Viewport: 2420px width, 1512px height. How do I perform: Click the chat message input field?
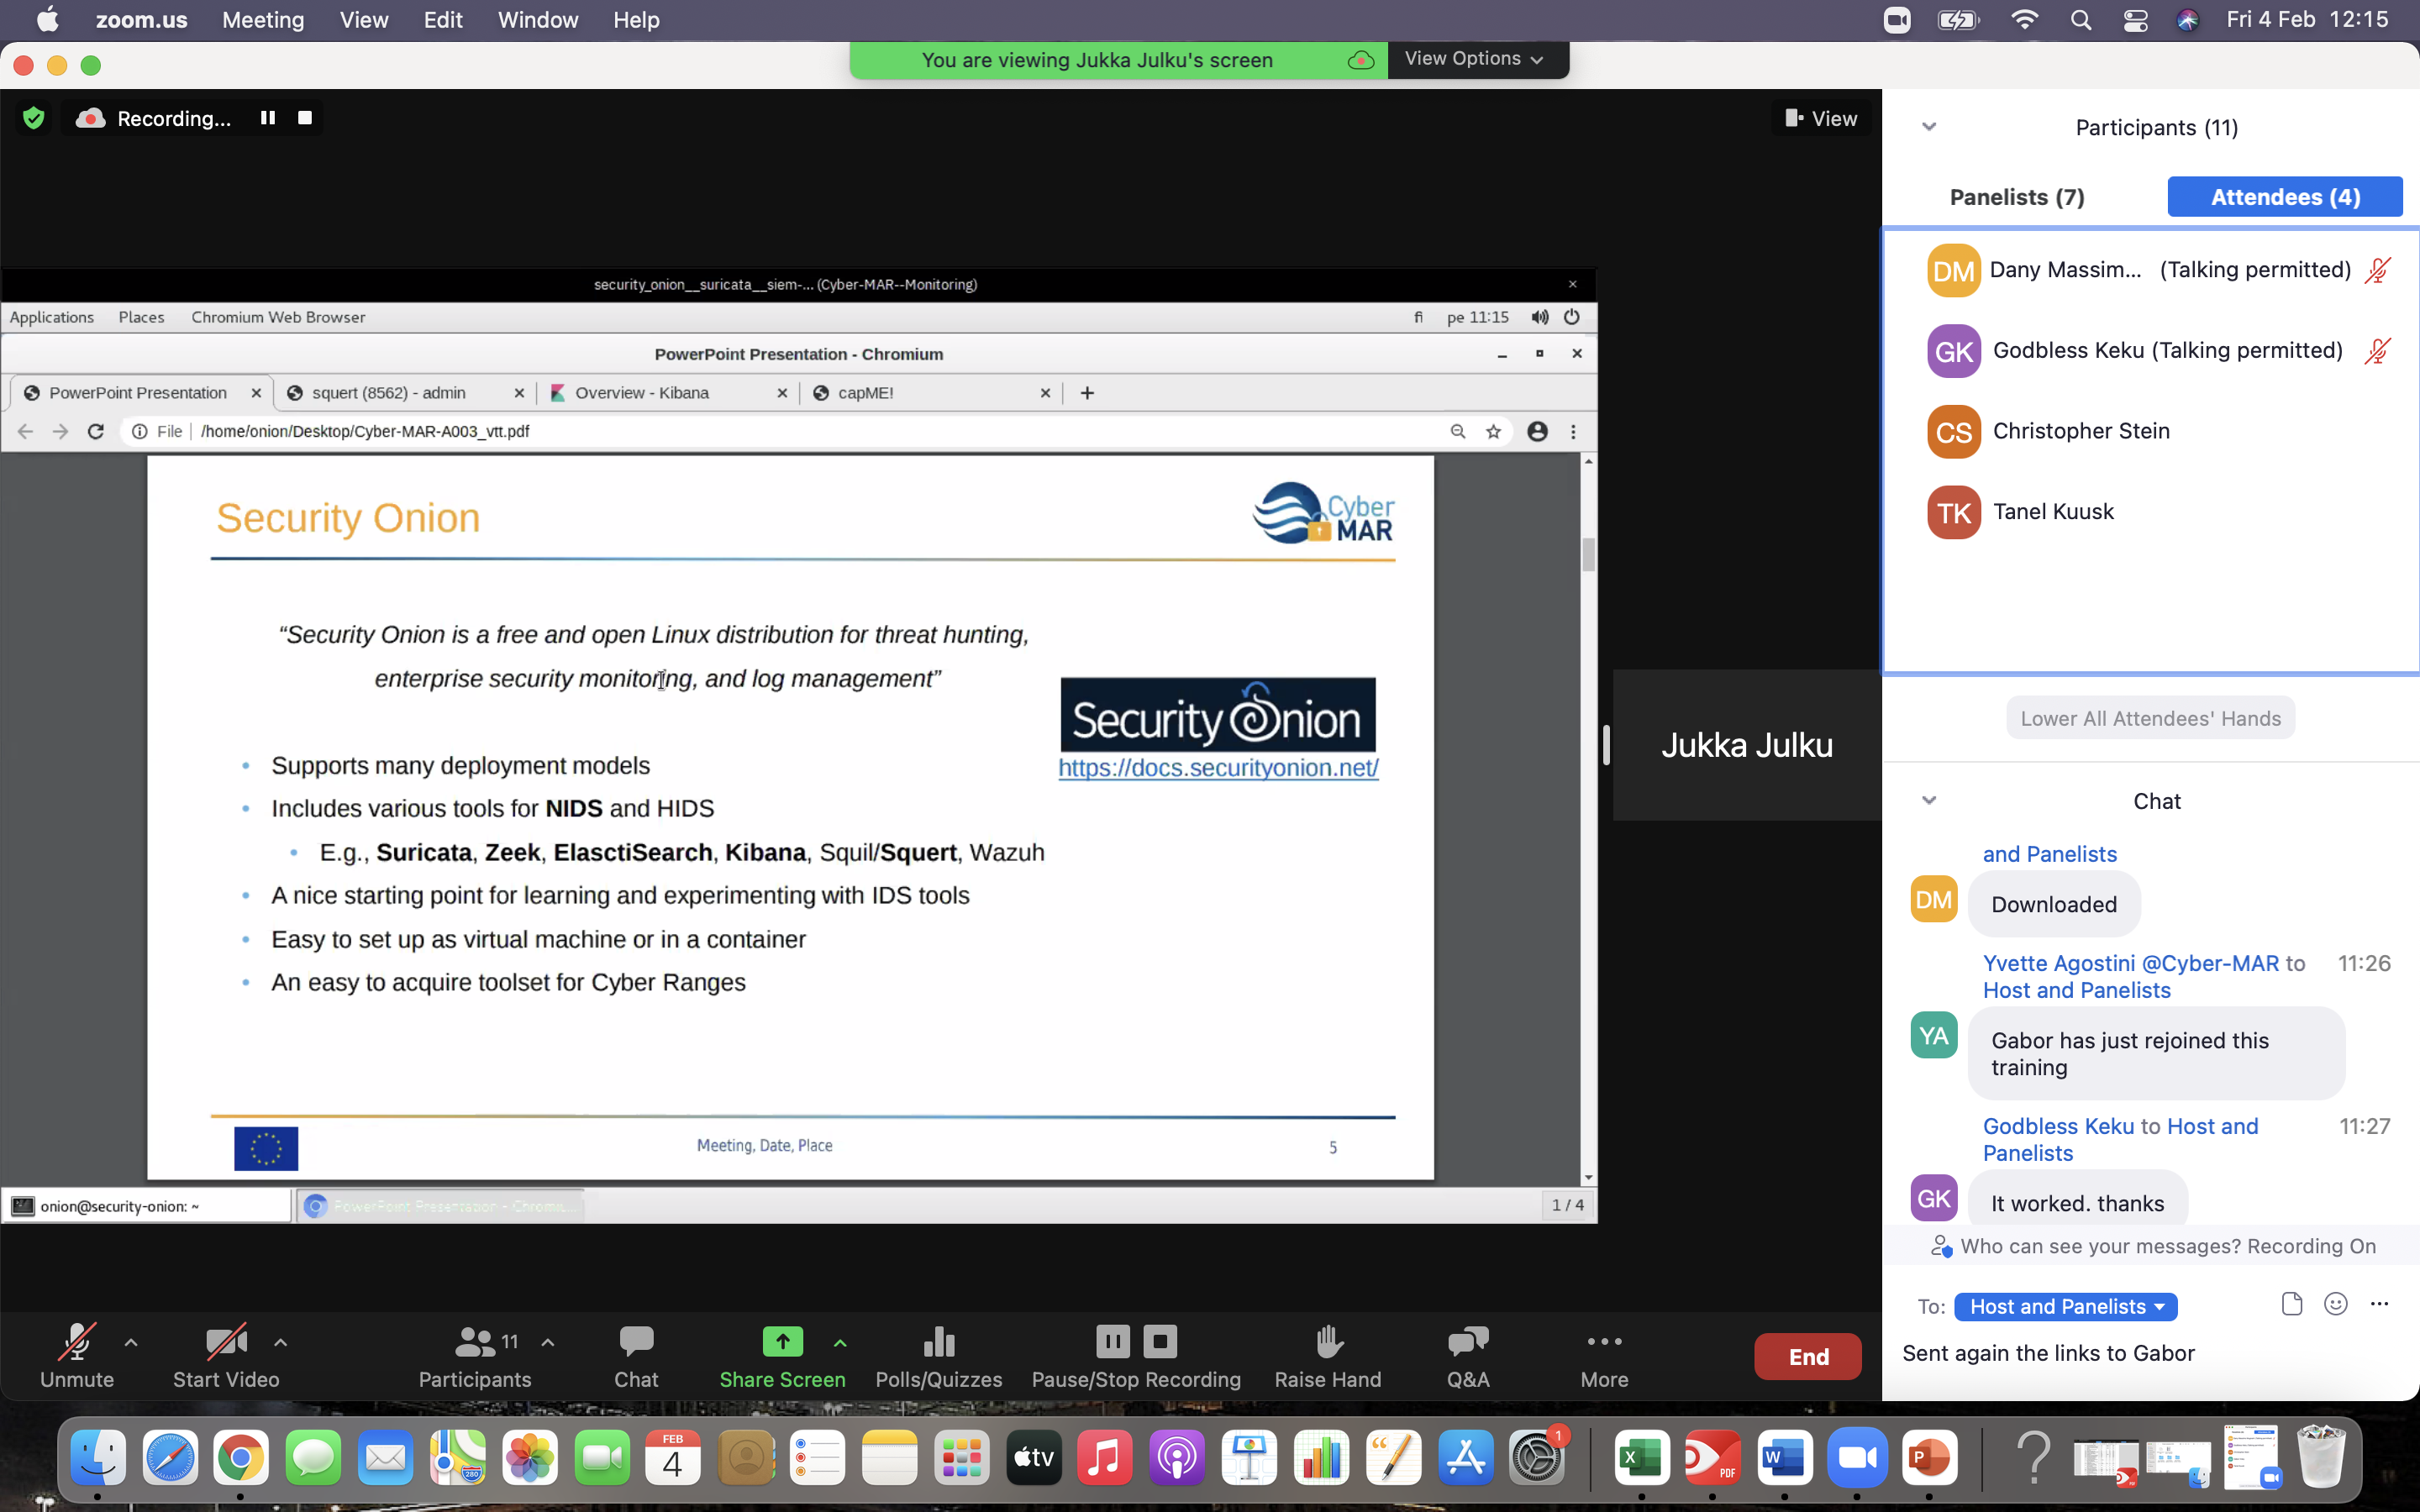pos(2150,1354)
